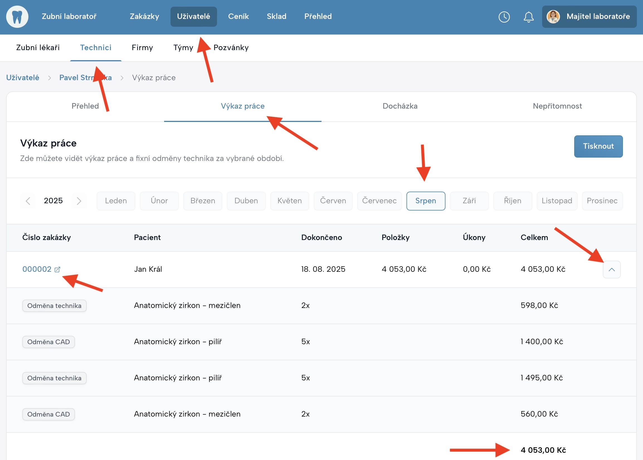Click the first Odměna technika tag
The image size is (643, 460).
pyautogui.click(x=54, y=306)
